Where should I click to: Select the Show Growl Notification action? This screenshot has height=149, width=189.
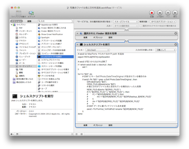52,34
